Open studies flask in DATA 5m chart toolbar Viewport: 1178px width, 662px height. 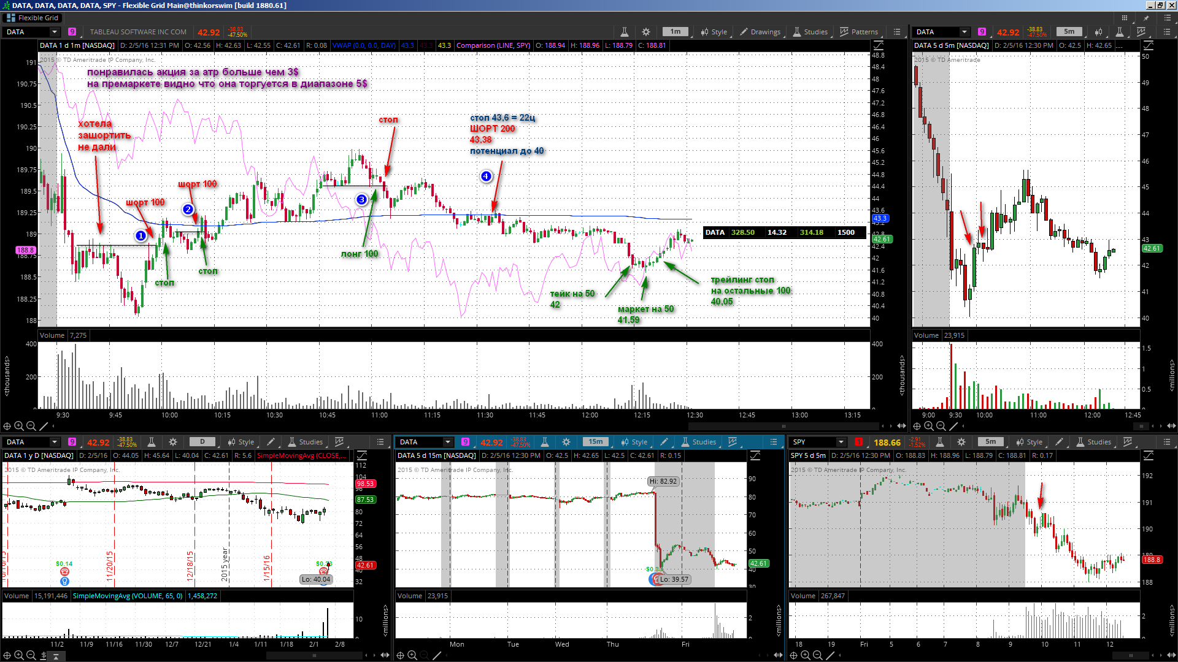(1120, 32)
